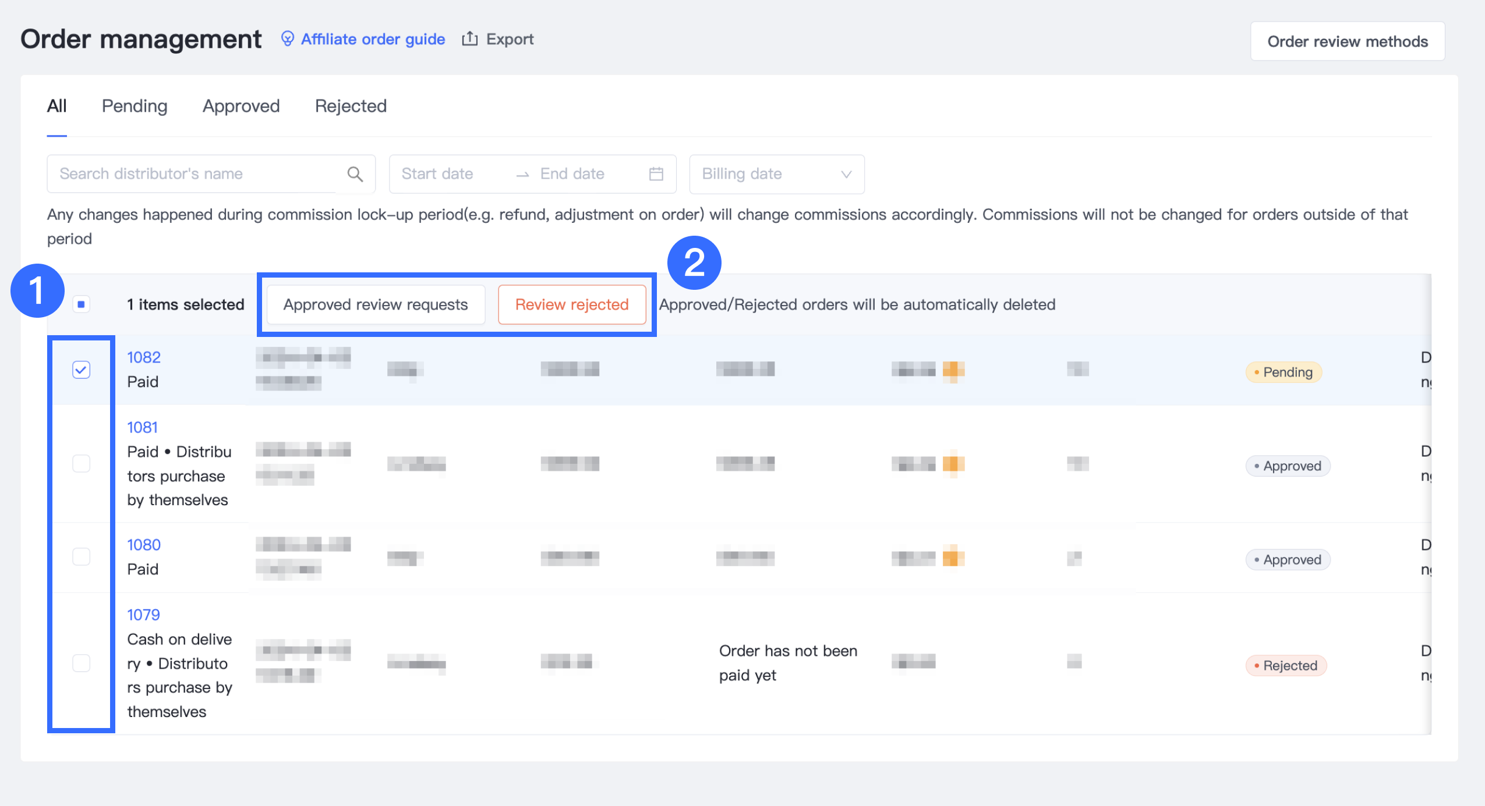Expand the Billing date dropdown

coord(776,174)
